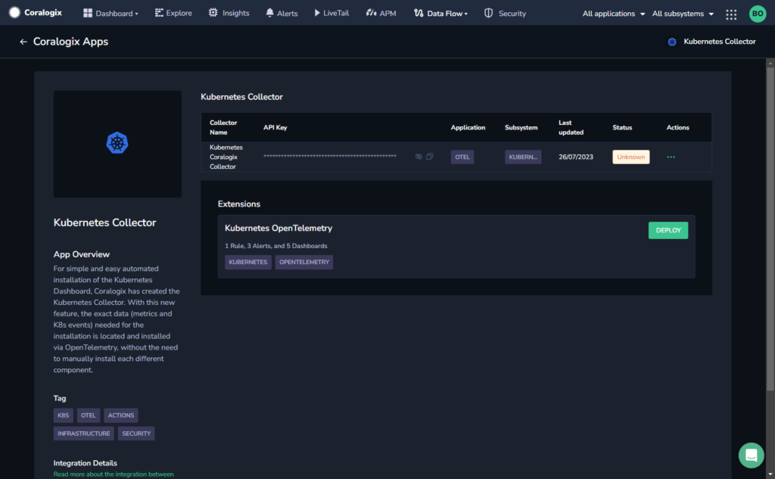The image size is (775, 479).
Task: Click the 'Status' column header
Action: click(622, 128)
